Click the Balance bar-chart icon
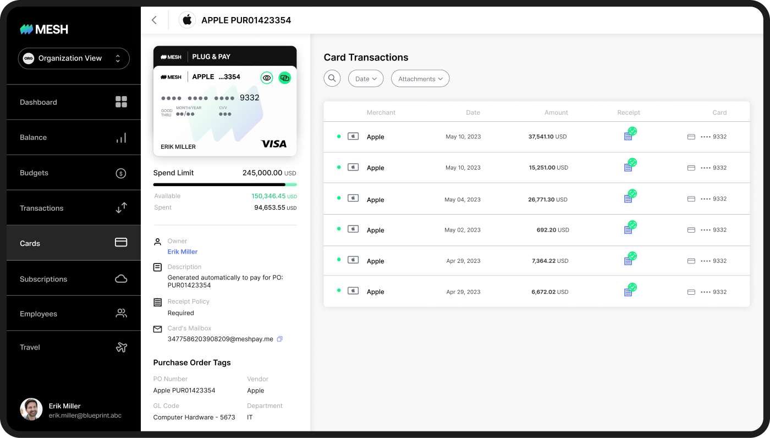The width and height of the screenshot is (770, 438). [x=120, y=137]
